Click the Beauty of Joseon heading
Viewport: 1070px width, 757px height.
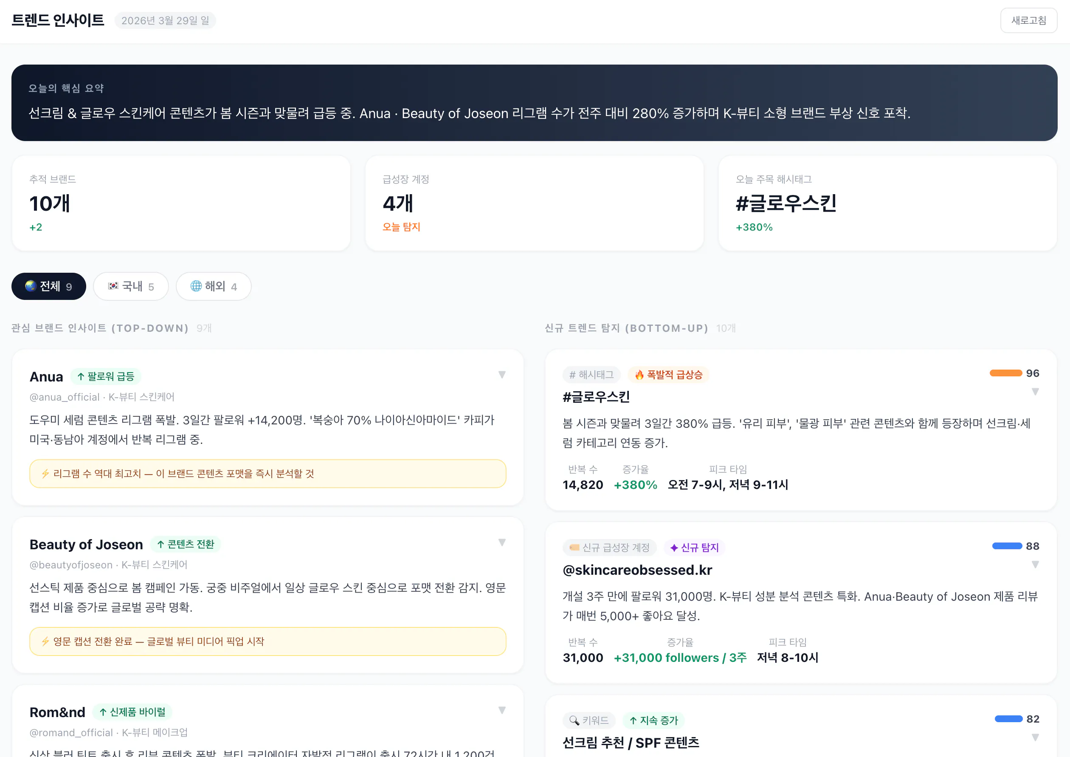point(86,545)
